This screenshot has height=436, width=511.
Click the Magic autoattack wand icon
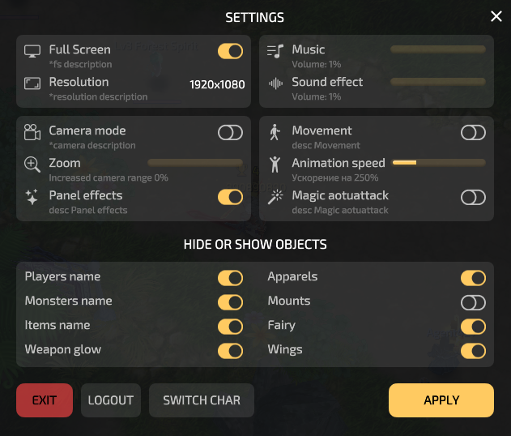pos(275,197)
